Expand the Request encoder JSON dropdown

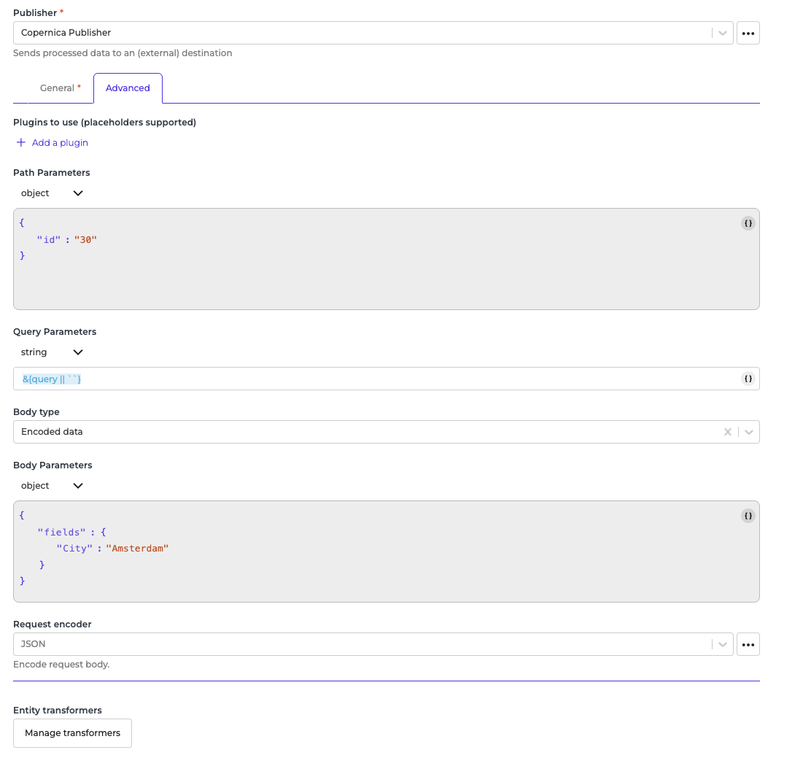(722, 644)
